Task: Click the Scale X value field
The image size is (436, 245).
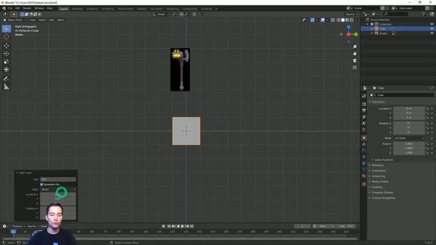Action: click(409, 144)
